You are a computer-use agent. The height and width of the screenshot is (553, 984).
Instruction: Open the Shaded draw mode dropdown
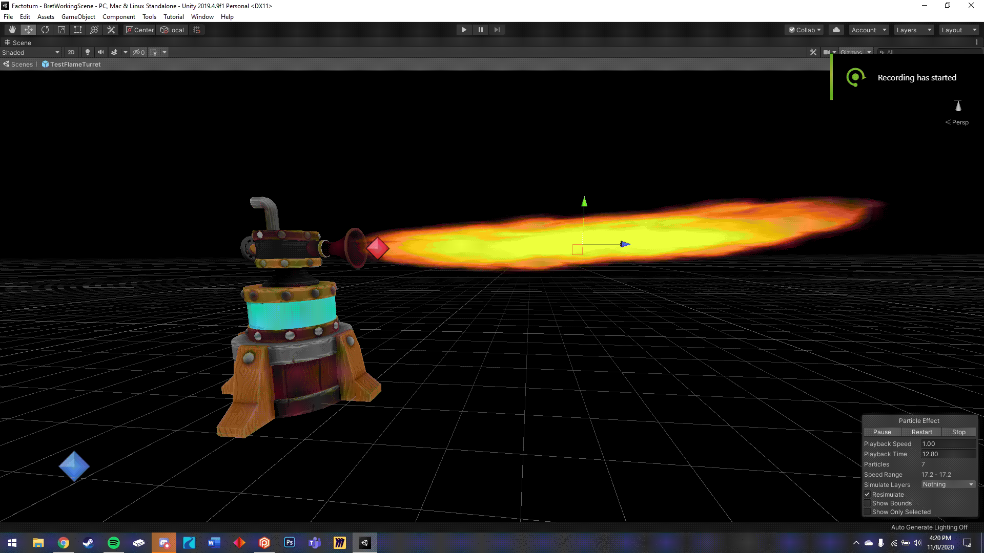pyautogui.click(x=31, y=52)
